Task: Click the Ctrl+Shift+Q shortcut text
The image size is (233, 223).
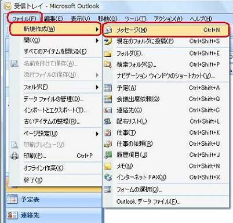Action: click(x=205, y=99)
